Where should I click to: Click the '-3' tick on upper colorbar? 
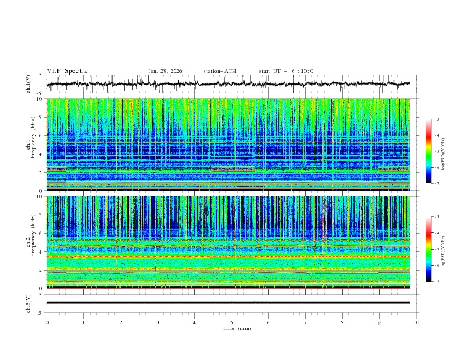click(436, 119)
